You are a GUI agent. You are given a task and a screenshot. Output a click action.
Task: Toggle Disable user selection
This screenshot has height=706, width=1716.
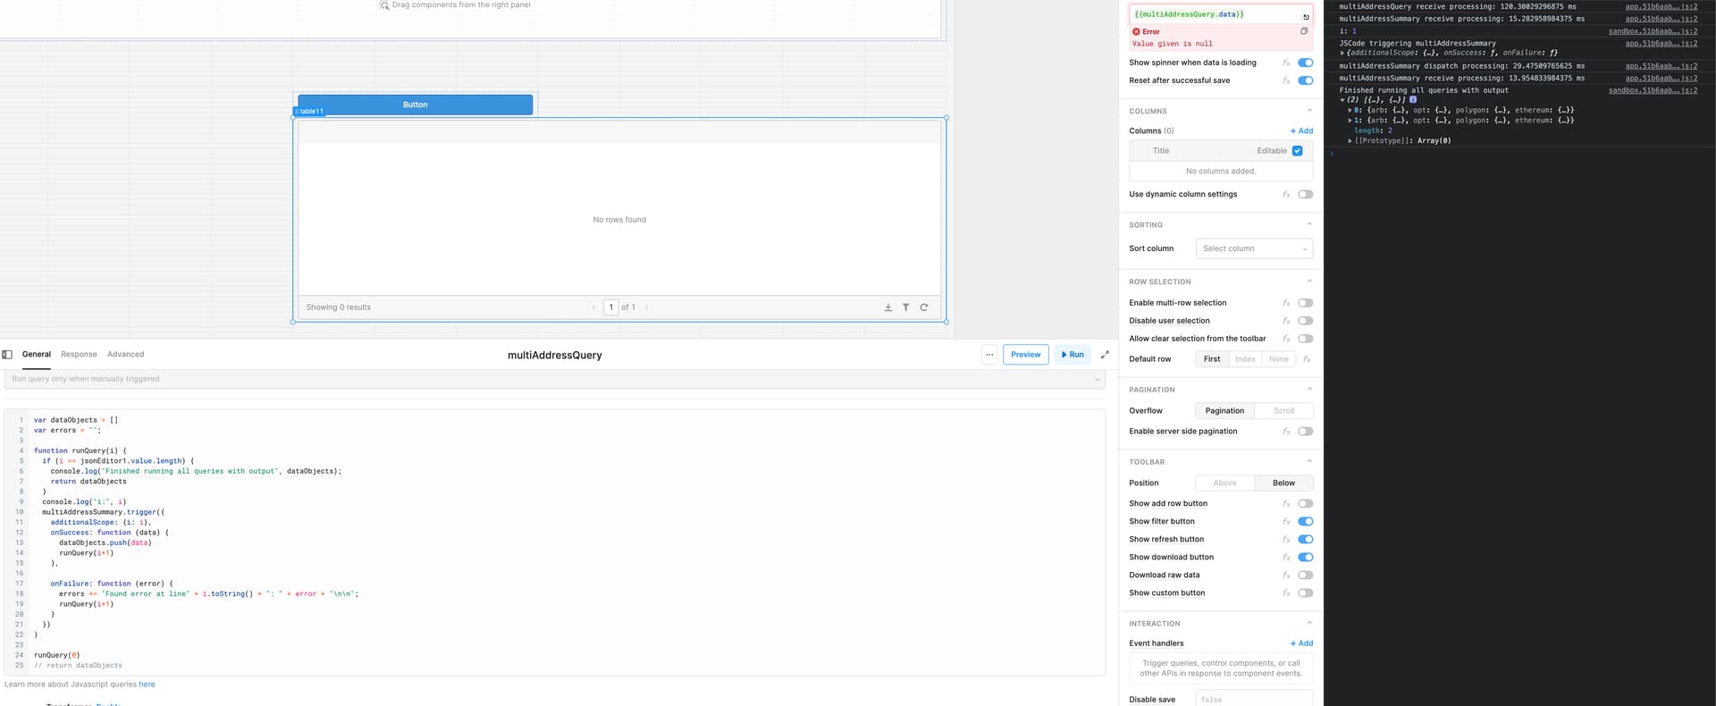(1306, 321)
